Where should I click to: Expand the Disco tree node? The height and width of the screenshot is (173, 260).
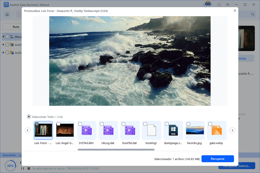[3, 37]
